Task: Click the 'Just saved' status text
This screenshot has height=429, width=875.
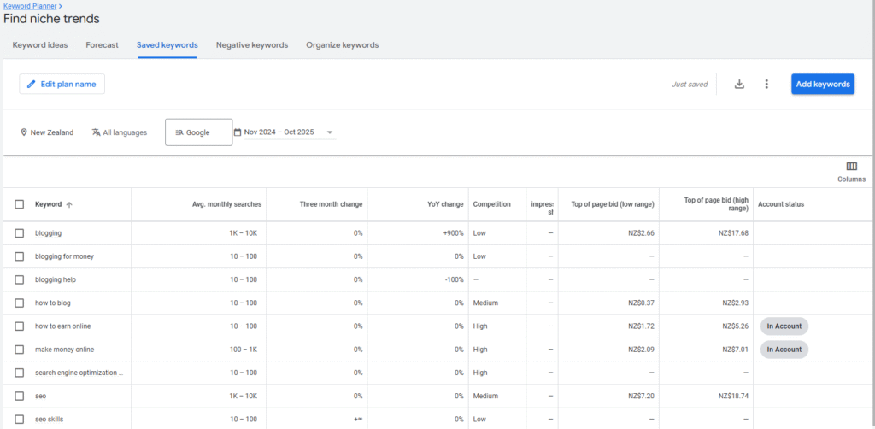Action: (x=690, y=85)
